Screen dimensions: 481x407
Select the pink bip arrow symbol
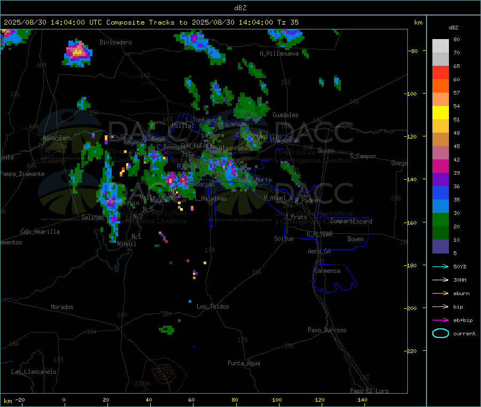[x=440, y=306]
